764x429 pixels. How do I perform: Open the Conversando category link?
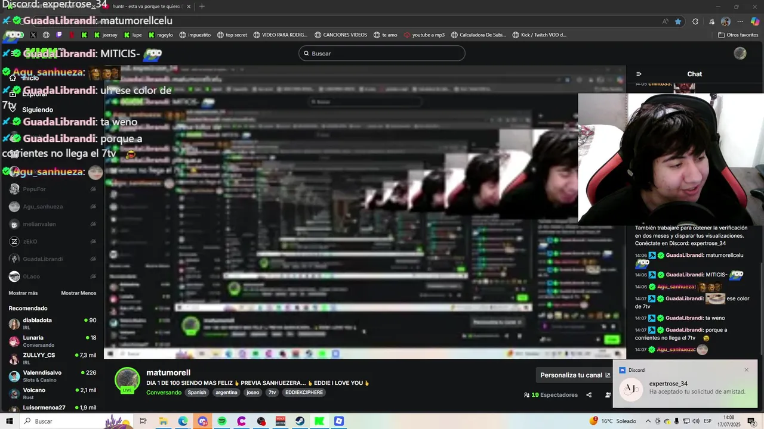(164, 393)
